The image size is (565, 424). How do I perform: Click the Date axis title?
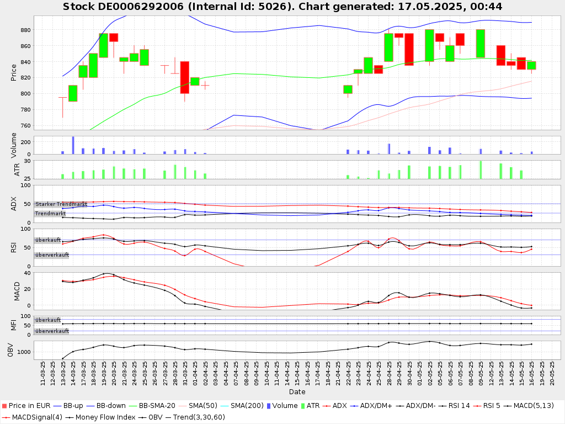pos(297,392)
